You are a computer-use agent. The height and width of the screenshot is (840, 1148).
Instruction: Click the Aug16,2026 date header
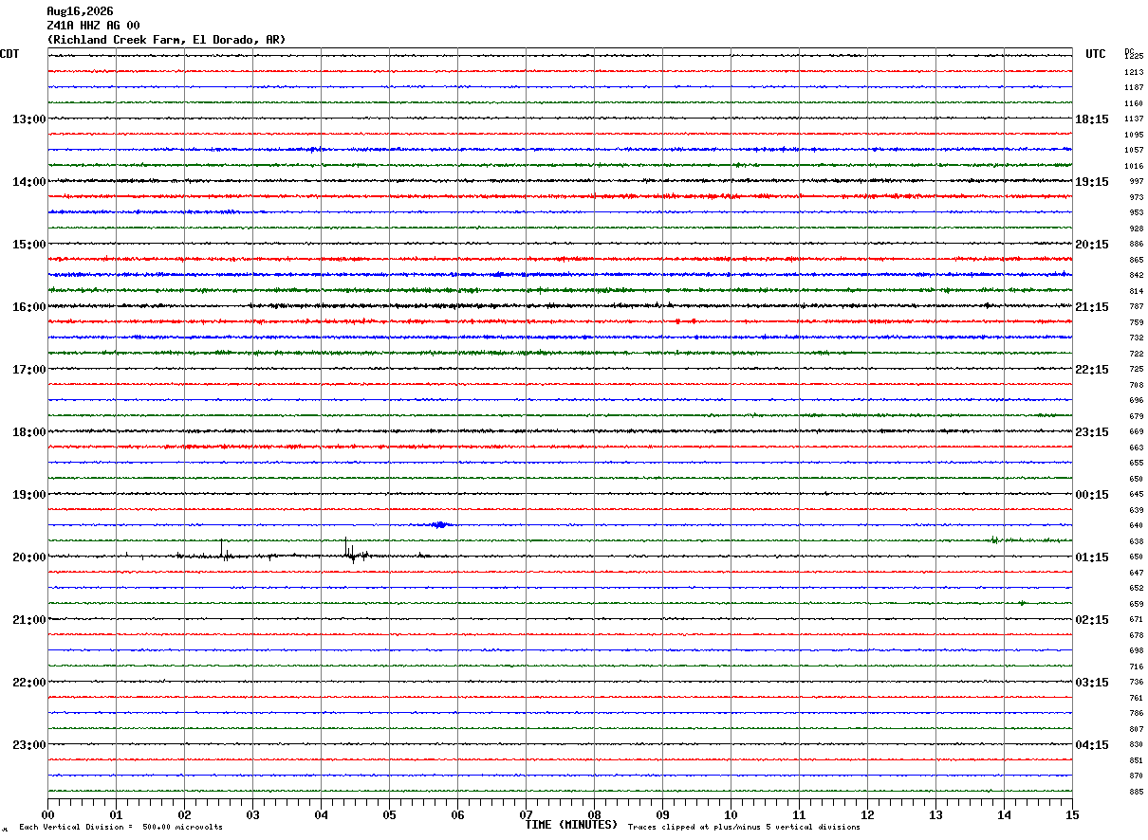click(x=80, y=11)
